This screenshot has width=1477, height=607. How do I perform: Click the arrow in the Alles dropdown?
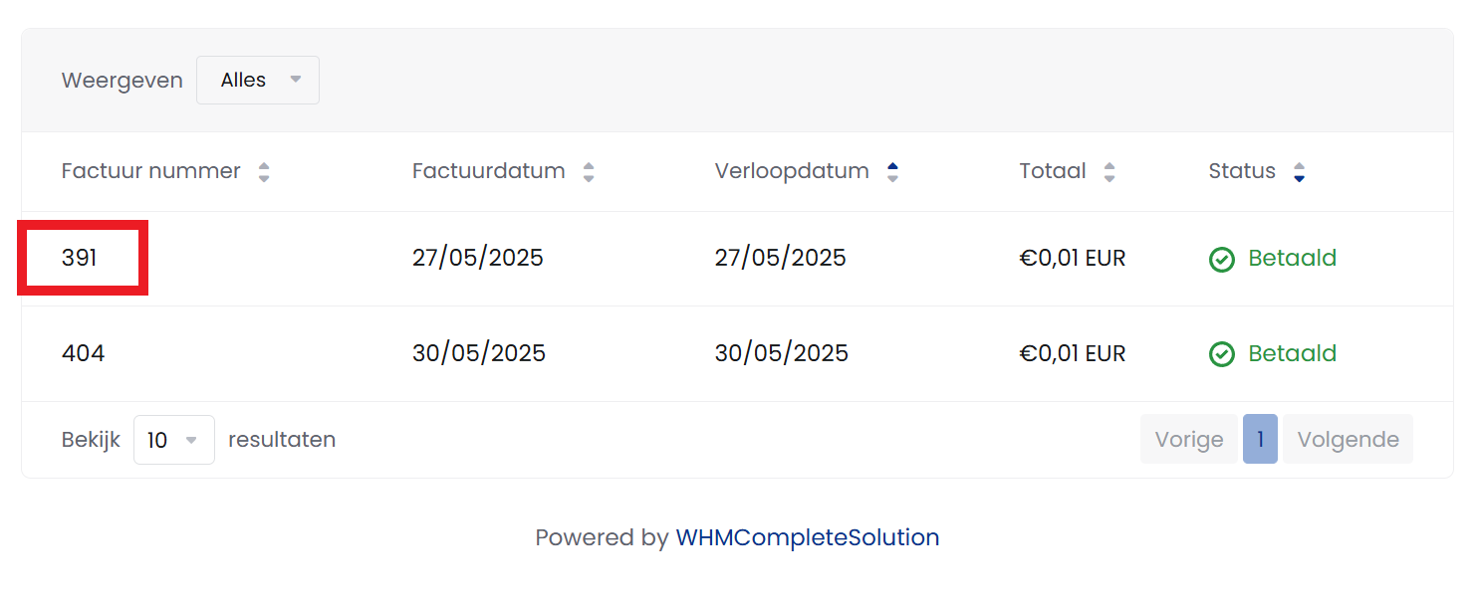coord(295,80)
